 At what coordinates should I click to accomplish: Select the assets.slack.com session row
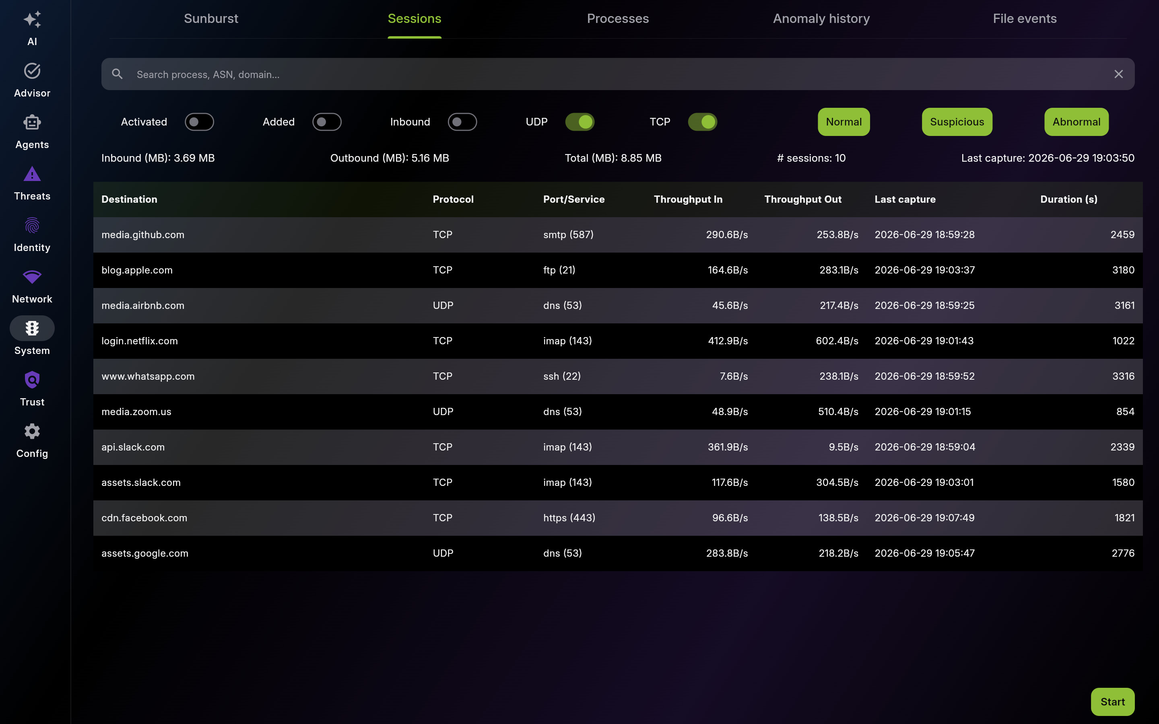(x=618, y=483)
